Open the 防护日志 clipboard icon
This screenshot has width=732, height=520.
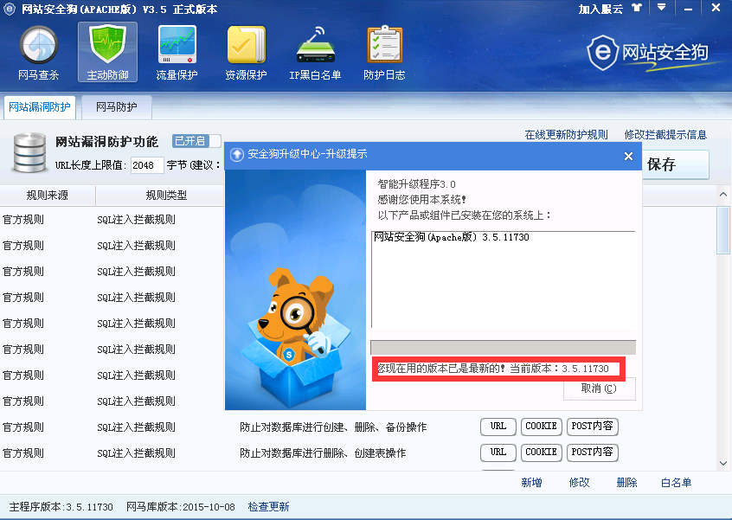click(x=384, y=53)
